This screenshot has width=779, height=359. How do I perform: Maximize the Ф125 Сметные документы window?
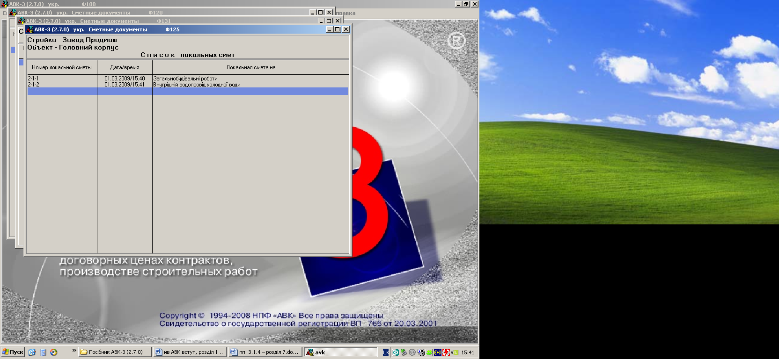[338, 29]
